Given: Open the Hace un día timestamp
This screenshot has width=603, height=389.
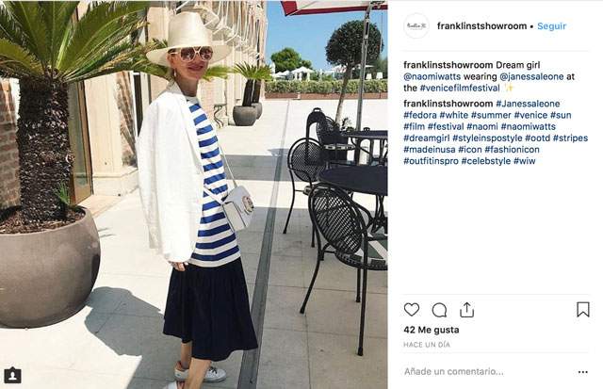Looking at the screenshot, I should [x=427, y=345].
